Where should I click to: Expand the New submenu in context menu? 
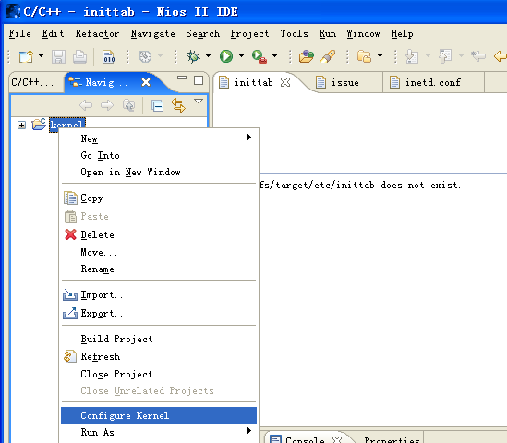click(x=159, y=138)
